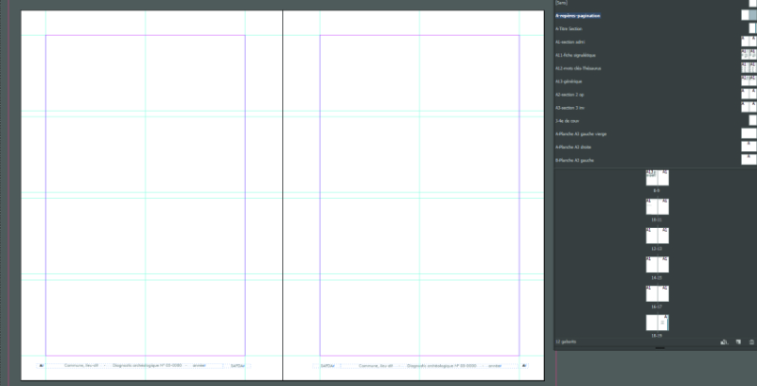
Task: Click the A1-section admi spread thumbnail
Action: tap(748, 41)
